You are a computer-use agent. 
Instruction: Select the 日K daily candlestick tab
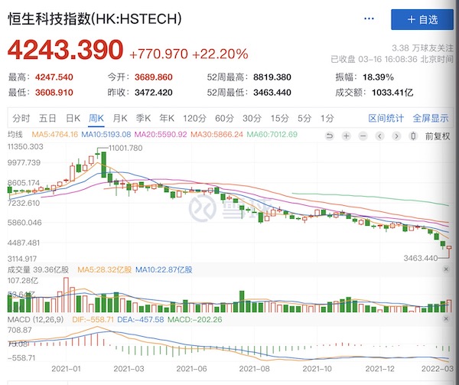click(73, 119)
